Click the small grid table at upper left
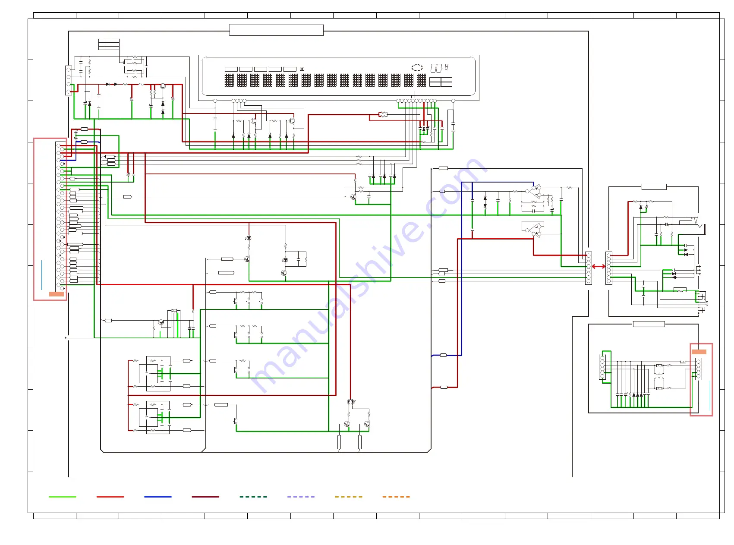 109,44
